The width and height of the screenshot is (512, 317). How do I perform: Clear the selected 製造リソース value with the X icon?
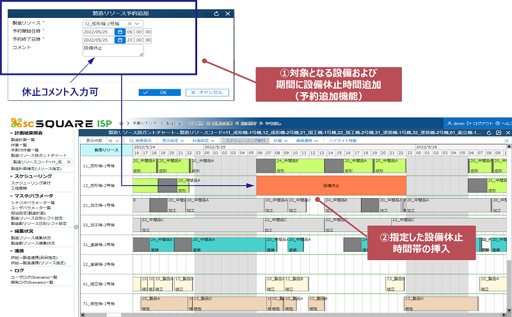[130, 24]
